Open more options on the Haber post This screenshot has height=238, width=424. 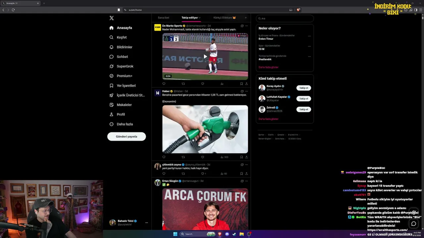click(x=246, y=91)
